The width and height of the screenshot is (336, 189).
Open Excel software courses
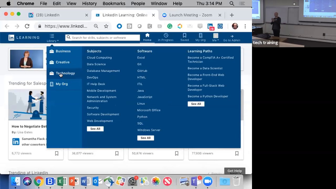[x=141, y=57]
